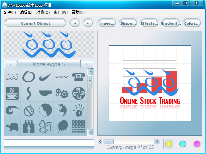Open the Colors... chooser
The height and width of the screenshot is (154, 206).
pos(192,23)
